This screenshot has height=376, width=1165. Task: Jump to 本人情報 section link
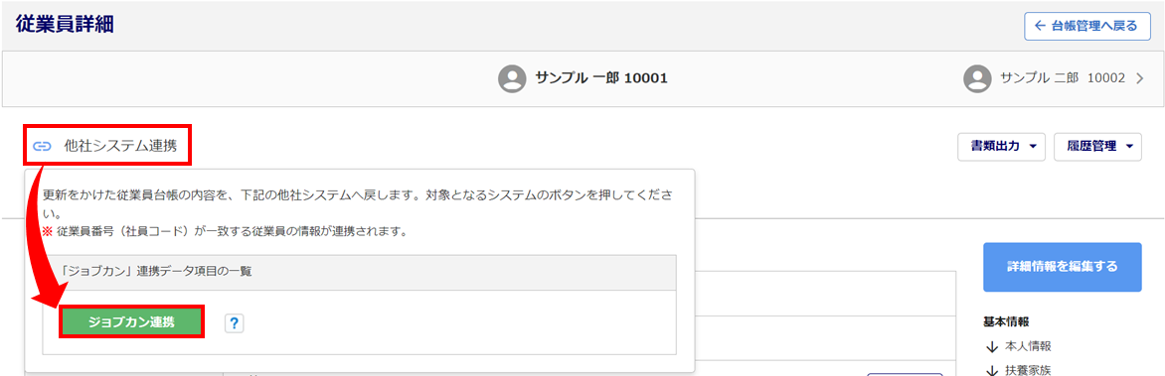tap(1017, 346)
